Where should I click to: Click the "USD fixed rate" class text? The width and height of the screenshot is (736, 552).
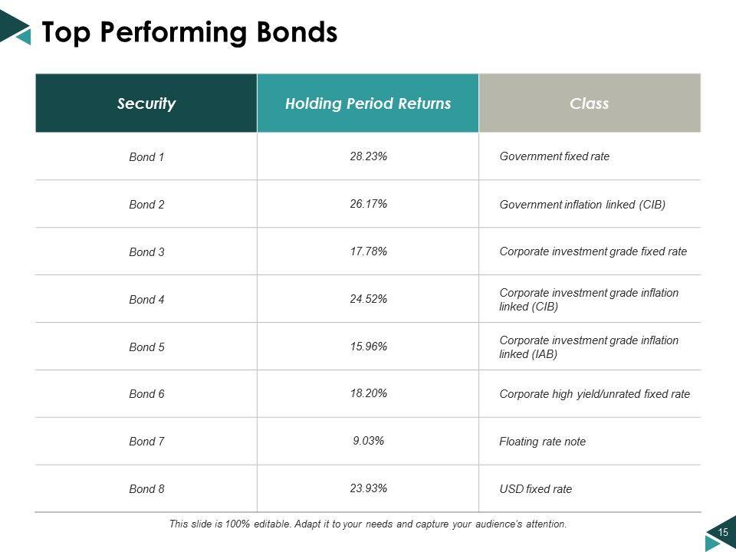coord(535,489)
